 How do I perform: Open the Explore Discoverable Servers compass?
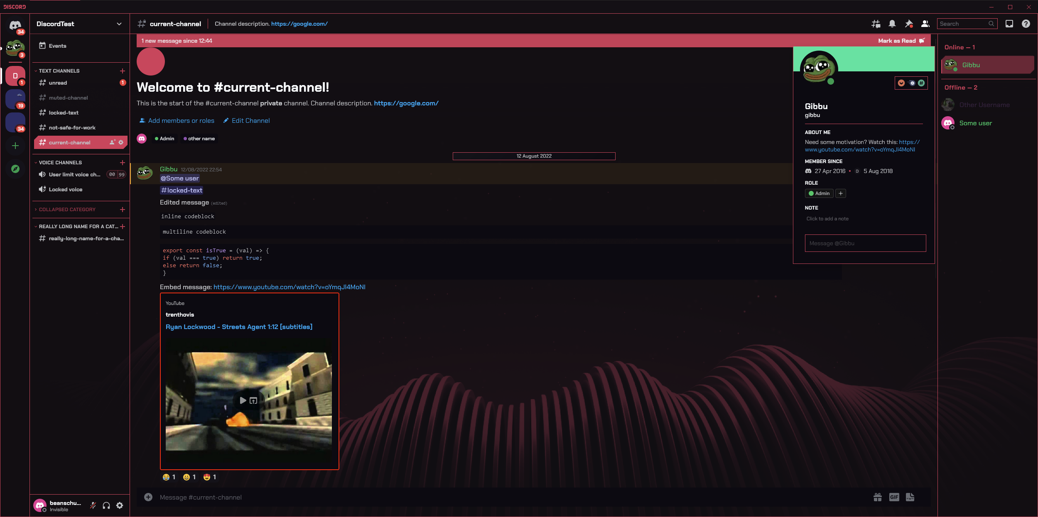point(15,169)
